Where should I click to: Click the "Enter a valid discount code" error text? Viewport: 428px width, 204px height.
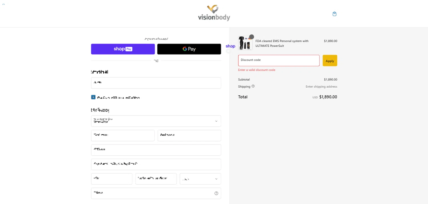pos(257,70)
